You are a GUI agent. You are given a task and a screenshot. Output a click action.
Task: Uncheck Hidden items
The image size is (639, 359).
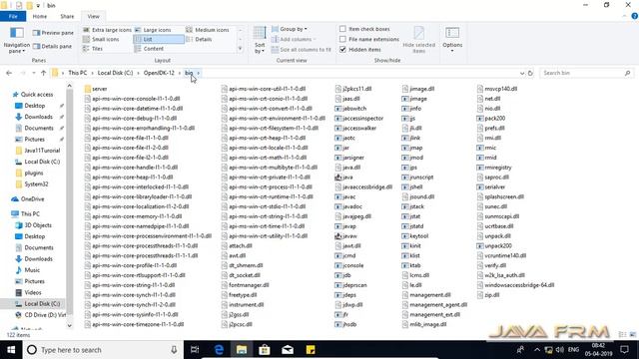[x=360, y=49]
